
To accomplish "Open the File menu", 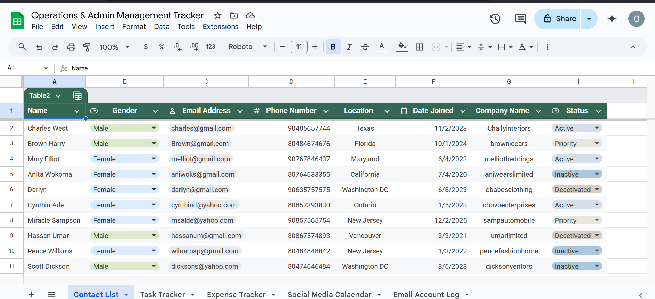I will (37, 27).
